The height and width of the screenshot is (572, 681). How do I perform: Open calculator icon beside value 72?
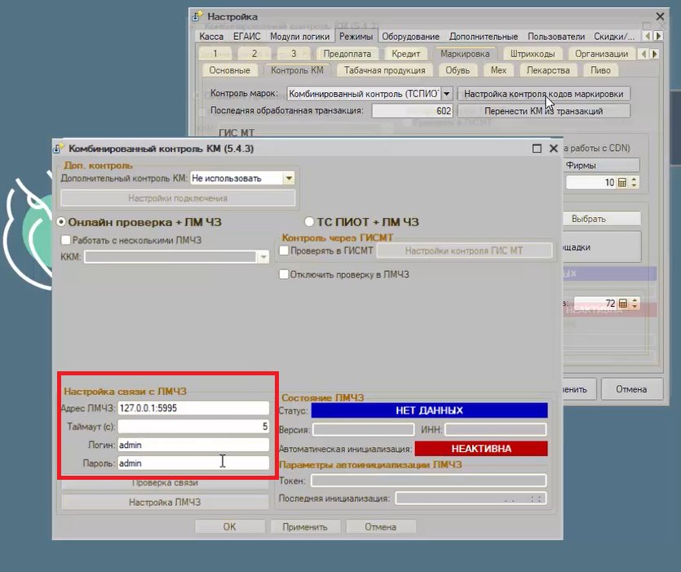click(x=623, y=304)
